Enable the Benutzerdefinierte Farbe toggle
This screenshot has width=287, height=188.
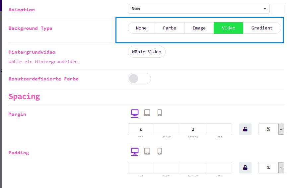coord(139,79)
